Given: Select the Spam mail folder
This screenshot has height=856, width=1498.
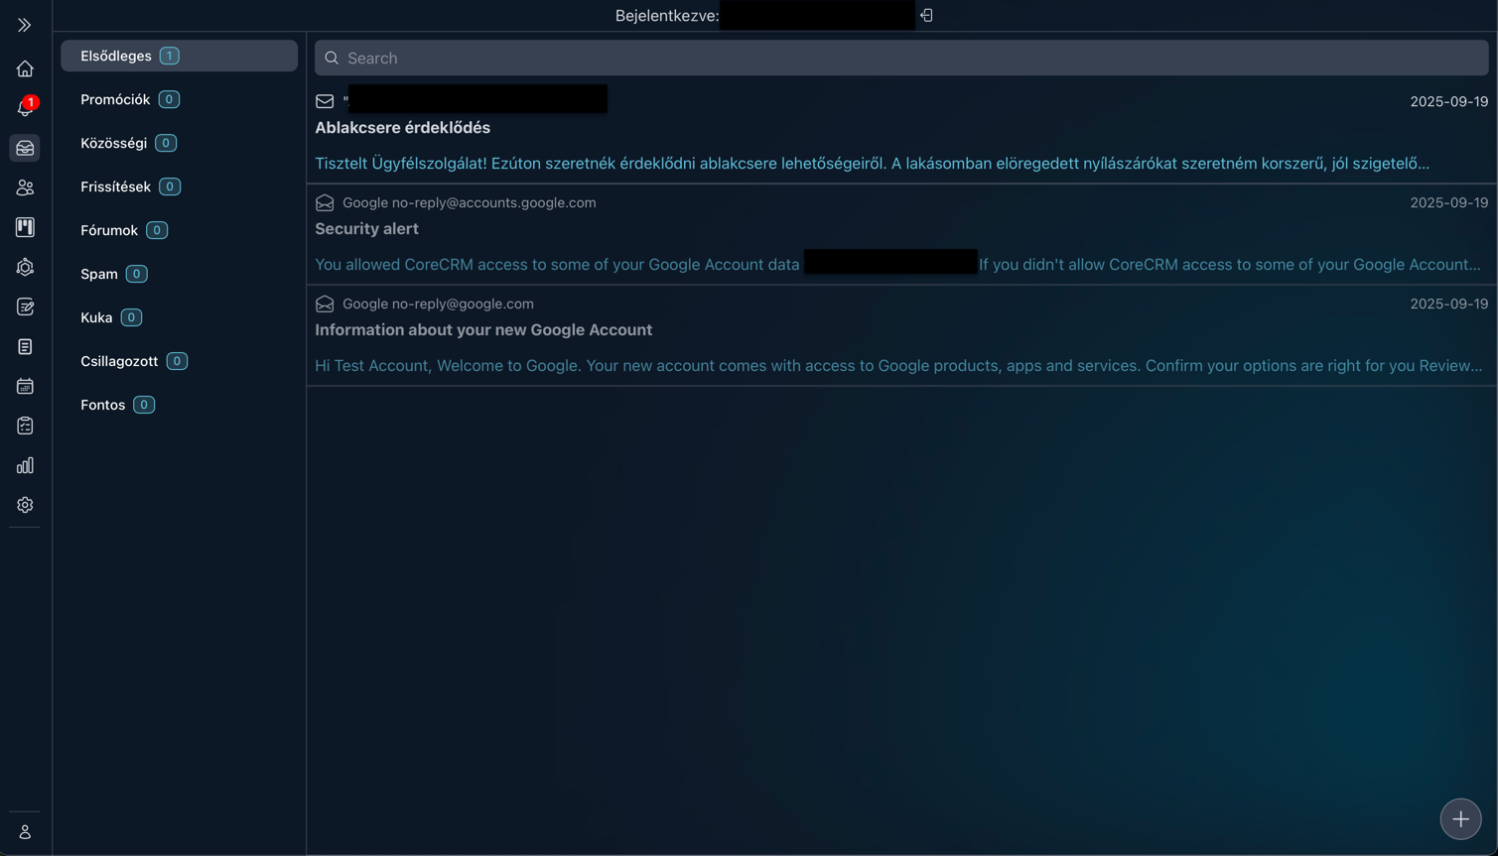Looking at the screenshot, I should (99, 274).
